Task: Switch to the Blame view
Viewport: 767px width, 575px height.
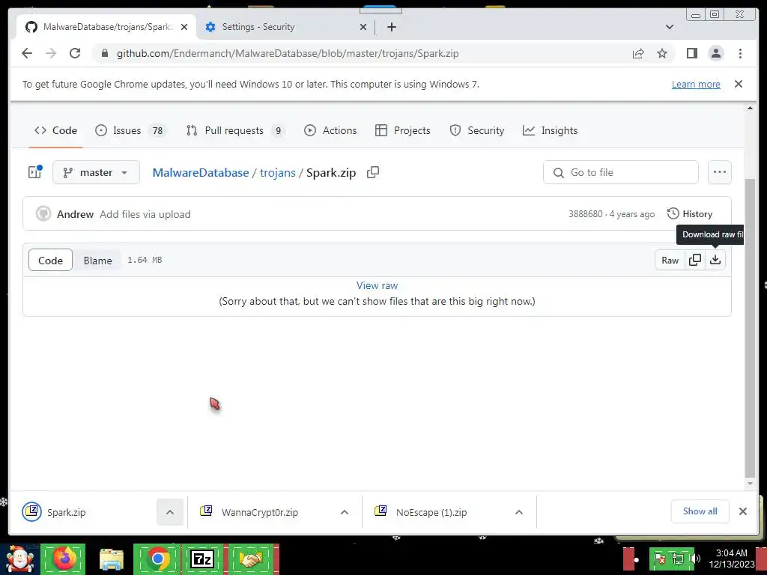Action: click(97, 260)
